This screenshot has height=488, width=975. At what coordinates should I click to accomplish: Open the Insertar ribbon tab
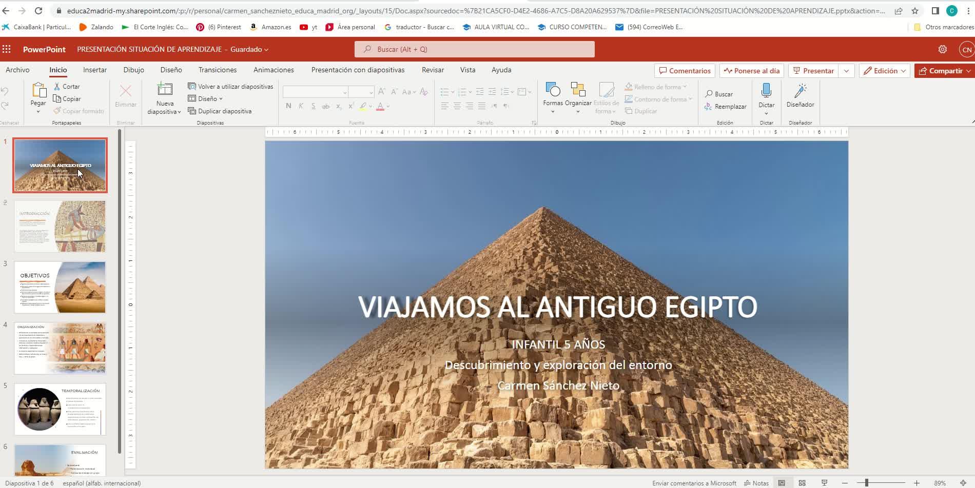point(95,70)
